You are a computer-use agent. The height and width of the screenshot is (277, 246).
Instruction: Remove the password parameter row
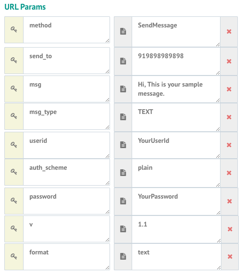point(229,201)
